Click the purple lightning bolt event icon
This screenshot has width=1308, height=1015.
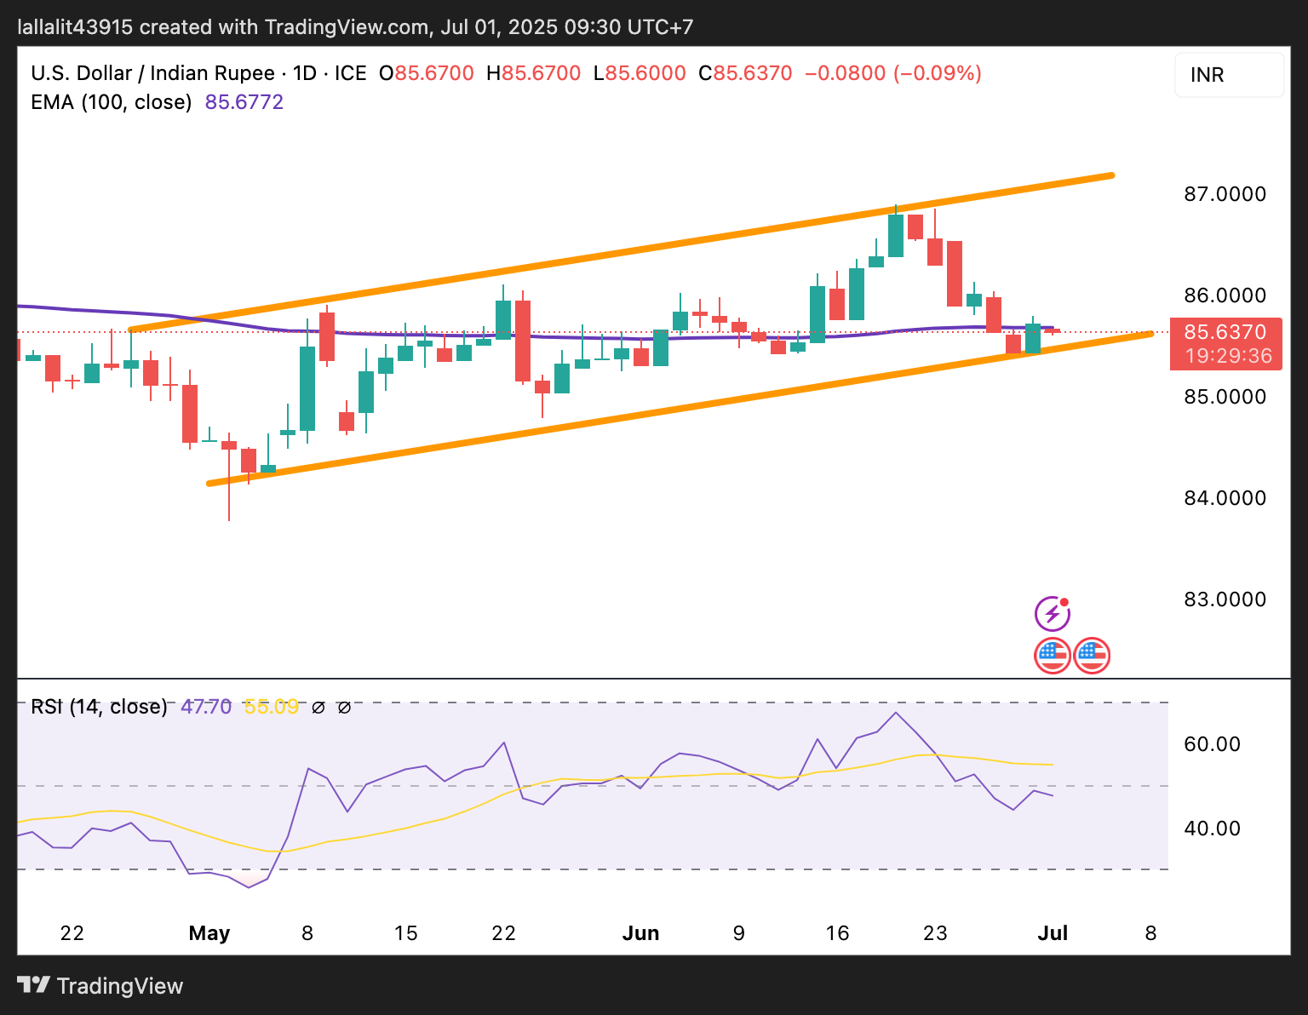(x=1053, y=613)
